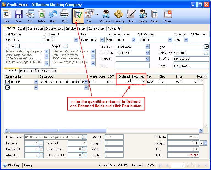Expand item number 012006 dropdown
211x170 pixels.
[36, 82]
